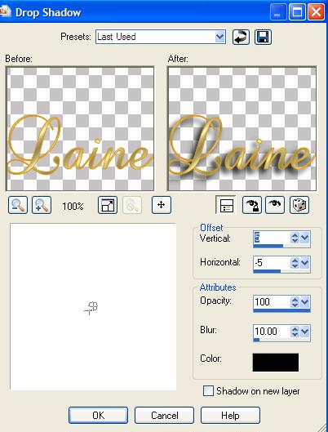Viewport: 328px width, 432px height.
Task: Click the reset to default preset icon
Action: [x=241, y=38]
